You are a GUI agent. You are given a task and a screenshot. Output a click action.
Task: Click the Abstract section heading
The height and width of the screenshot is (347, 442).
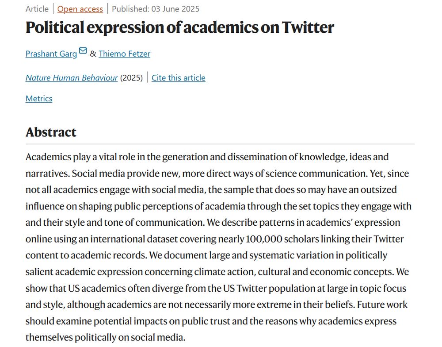51,132
